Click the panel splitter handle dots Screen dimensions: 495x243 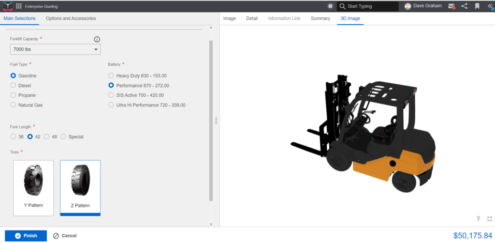point(216,121)
